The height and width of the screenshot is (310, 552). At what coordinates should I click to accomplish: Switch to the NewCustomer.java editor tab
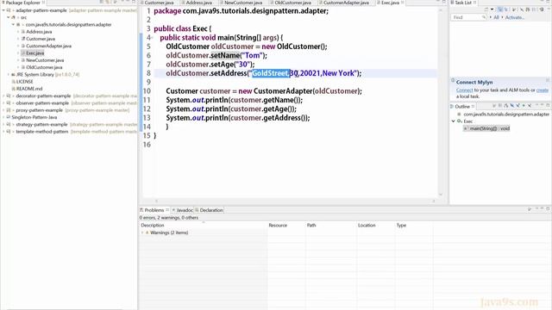pos(243,3)
